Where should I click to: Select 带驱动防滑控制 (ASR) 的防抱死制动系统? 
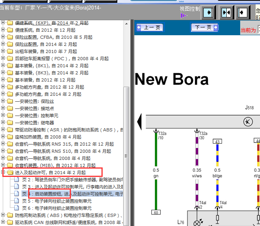69,130
